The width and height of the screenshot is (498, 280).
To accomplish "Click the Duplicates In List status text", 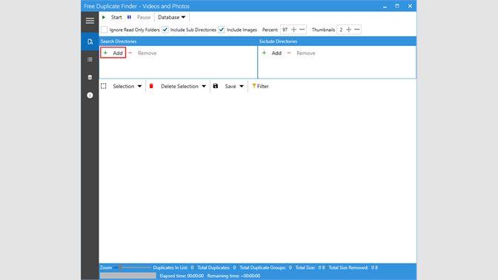I will (173, 267).
